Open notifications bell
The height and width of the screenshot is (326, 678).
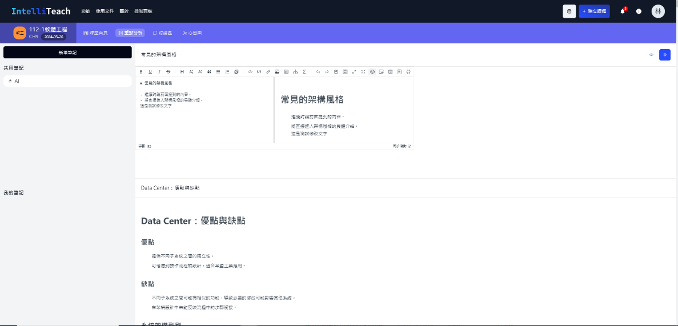623,11
